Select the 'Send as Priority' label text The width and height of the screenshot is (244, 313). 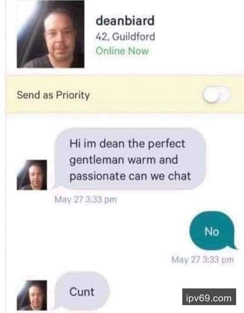(x=53, y=95)
